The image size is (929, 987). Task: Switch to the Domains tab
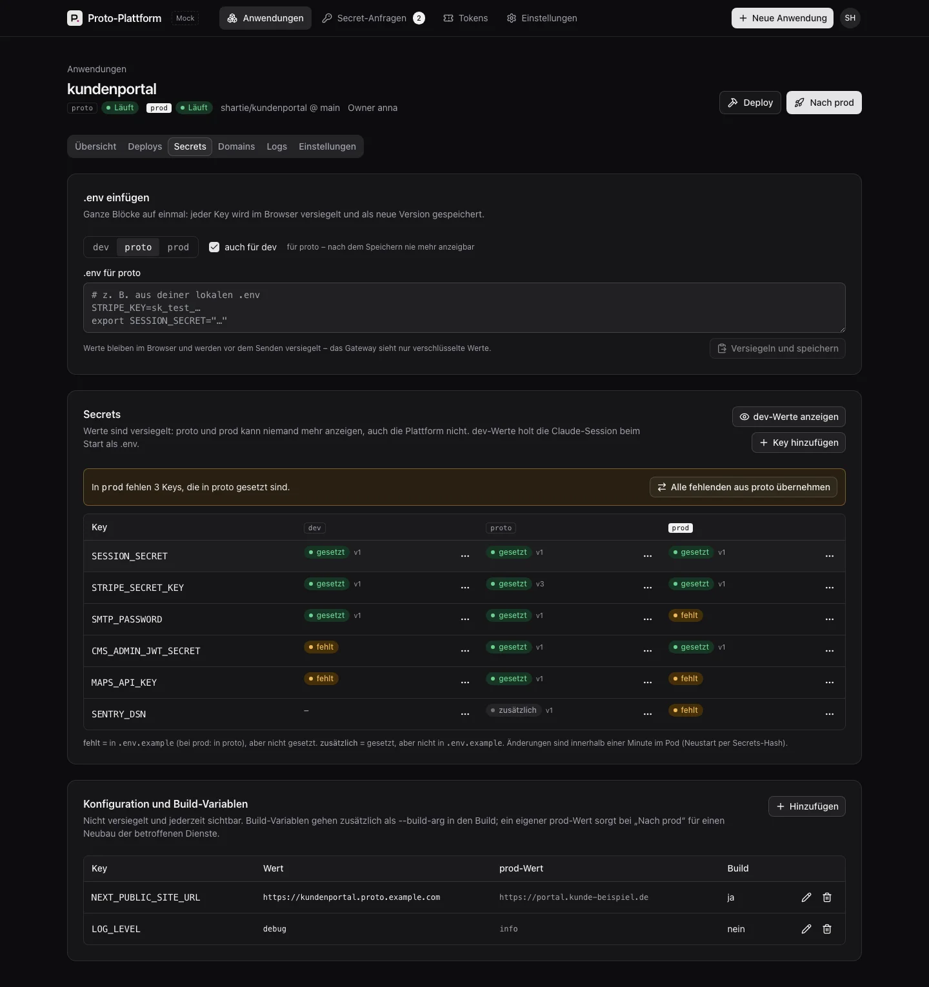(x=236, y=146)
